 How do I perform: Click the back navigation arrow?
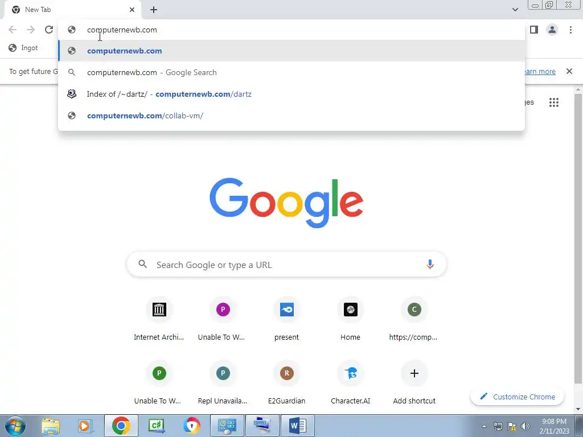pyautogui.click(x=13, y=30)
